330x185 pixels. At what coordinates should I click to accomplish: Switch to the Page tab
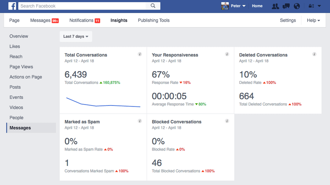14,21
